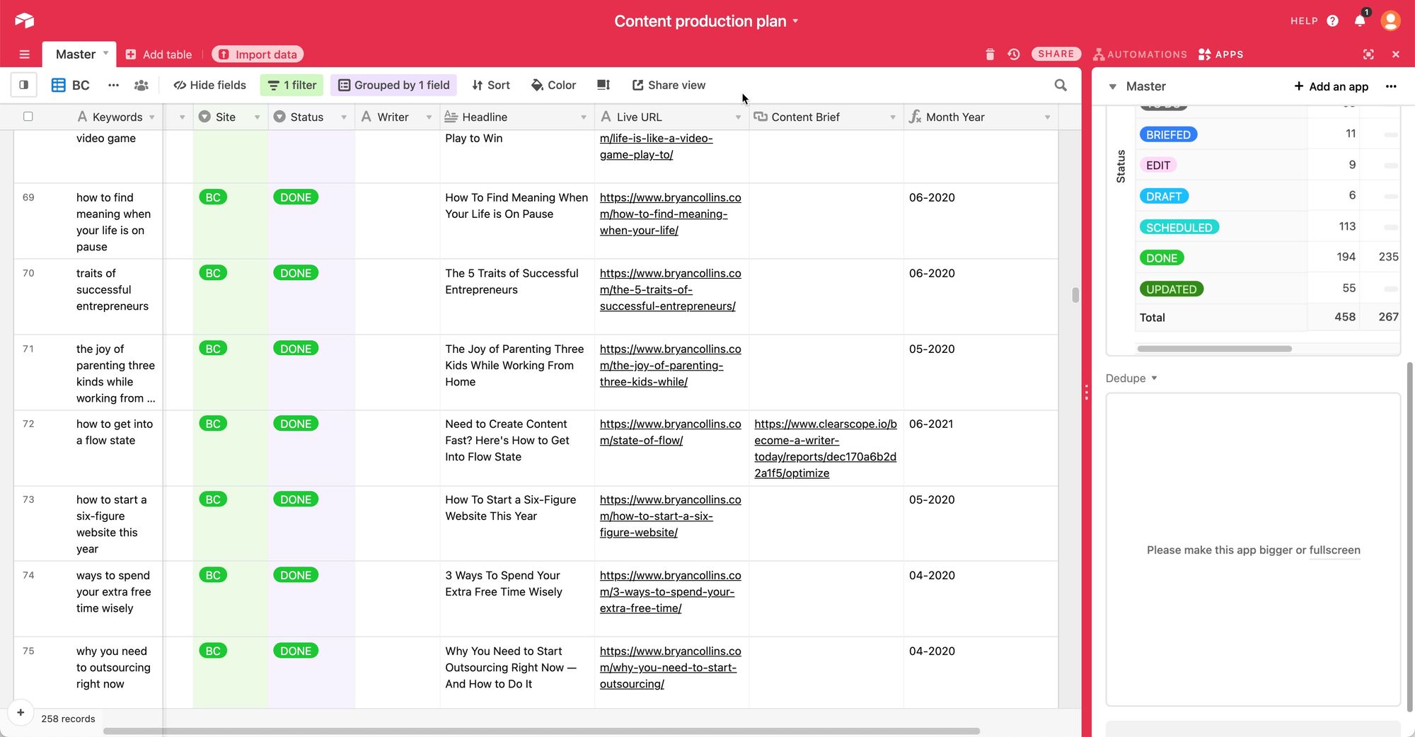Open the collaborators people icon
Image resolution: width=1415 pixels, height=737 pixels.
point(141,85)
